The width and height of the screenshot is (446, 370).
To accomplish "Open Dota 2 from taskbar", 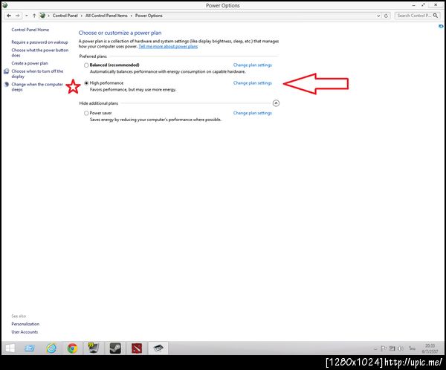I will tap(137, 348).
